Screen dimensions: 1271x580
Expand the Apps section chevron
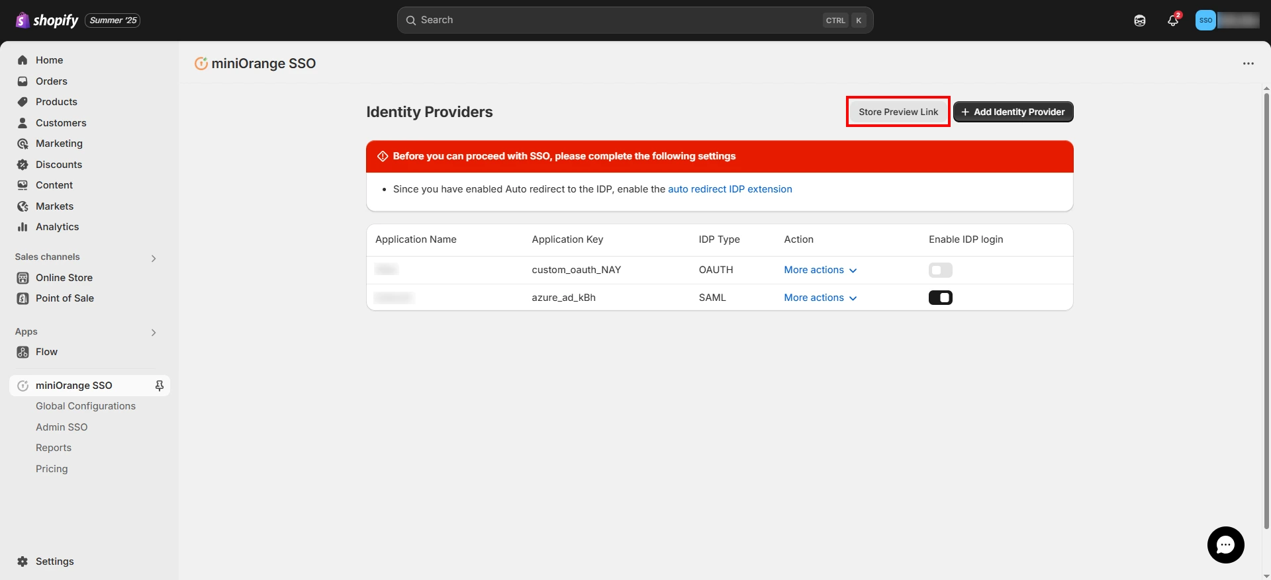coord(154,333)
